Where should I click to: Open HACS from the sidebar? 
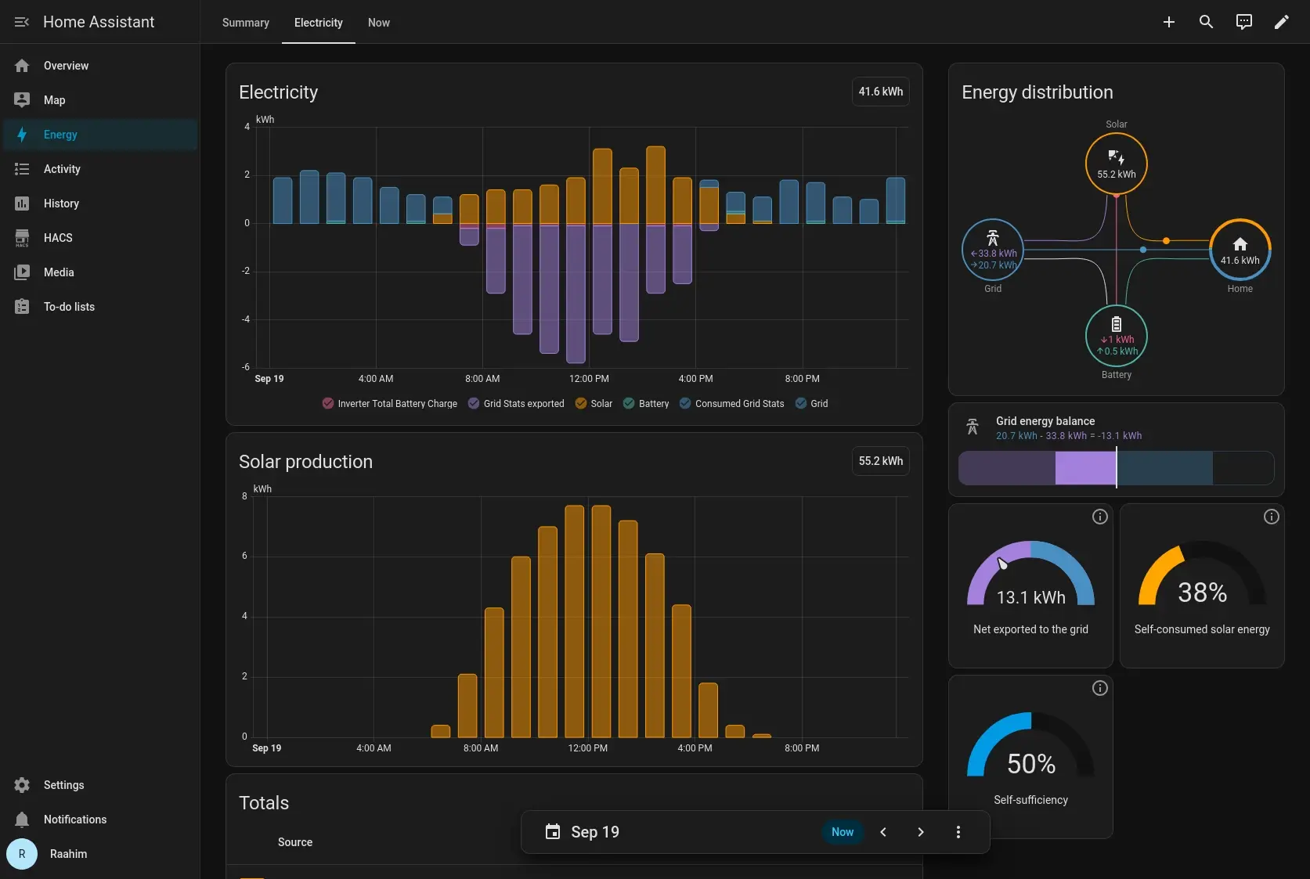pos(100,238)
